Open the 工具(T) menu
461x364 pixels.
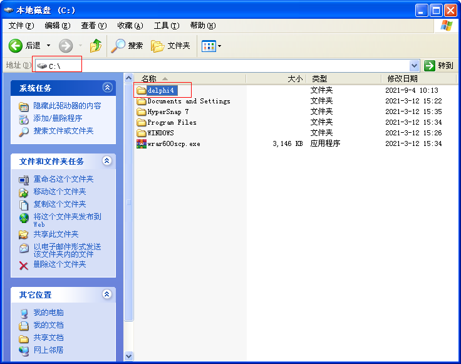pyautogui.click(x=167, y=26)
